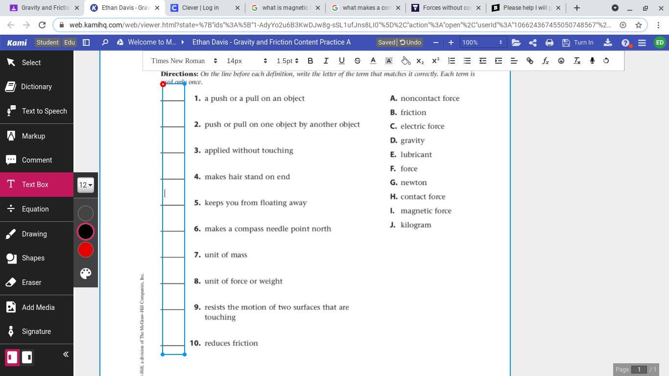
Task: Toggle superscript formatting
Action: click(435, 61)
